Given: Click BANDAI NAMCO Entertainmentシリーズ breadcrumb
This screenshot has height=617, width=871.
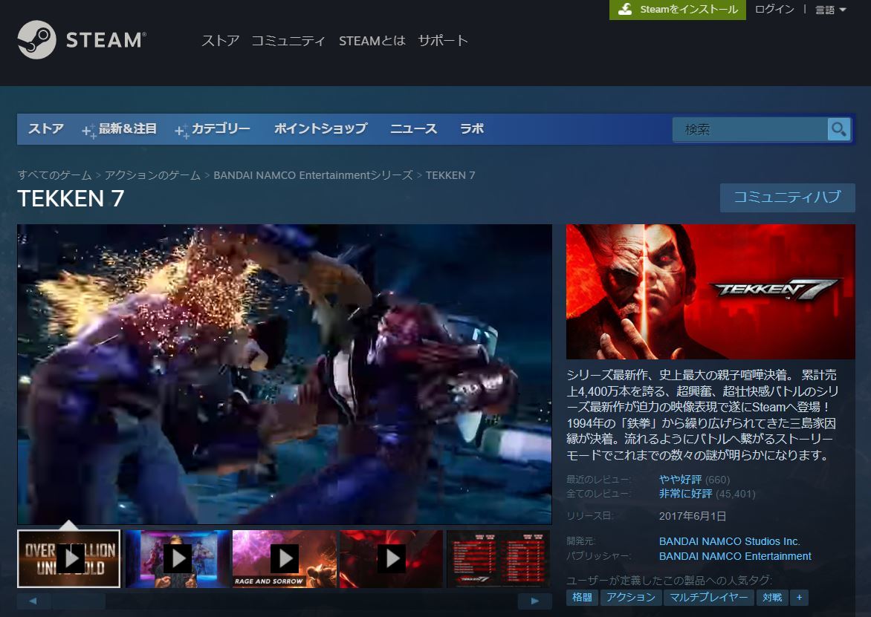Looking at the screenshot, I should [314, 175].
